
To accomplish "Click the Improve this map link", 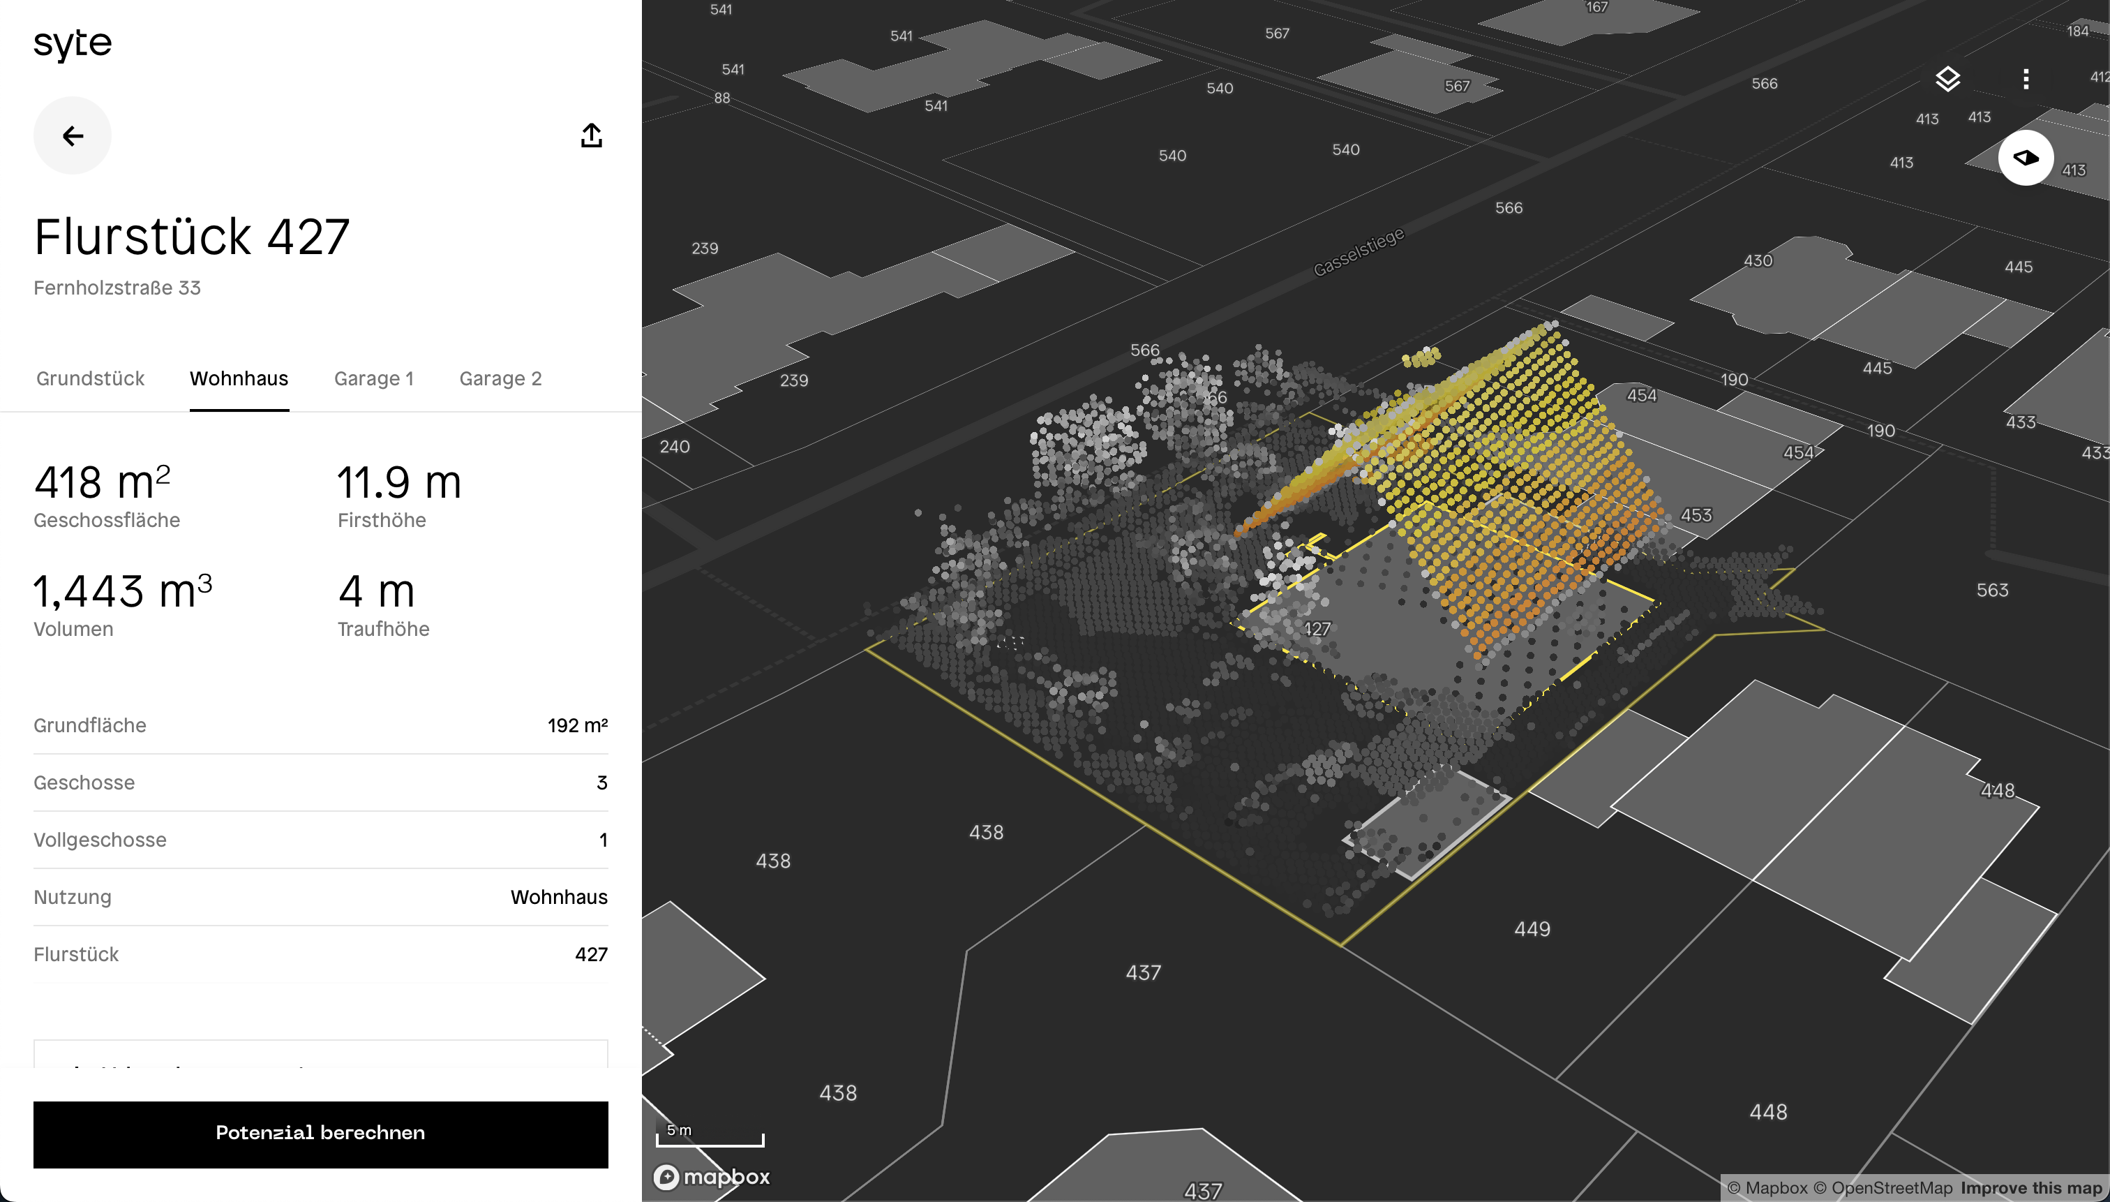I will (2030, 1188).
